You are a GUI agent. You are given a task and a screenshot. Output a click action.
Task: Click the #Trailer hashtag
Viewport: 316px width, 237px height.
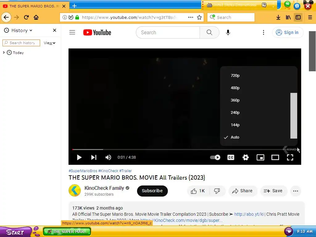point(125,171)
